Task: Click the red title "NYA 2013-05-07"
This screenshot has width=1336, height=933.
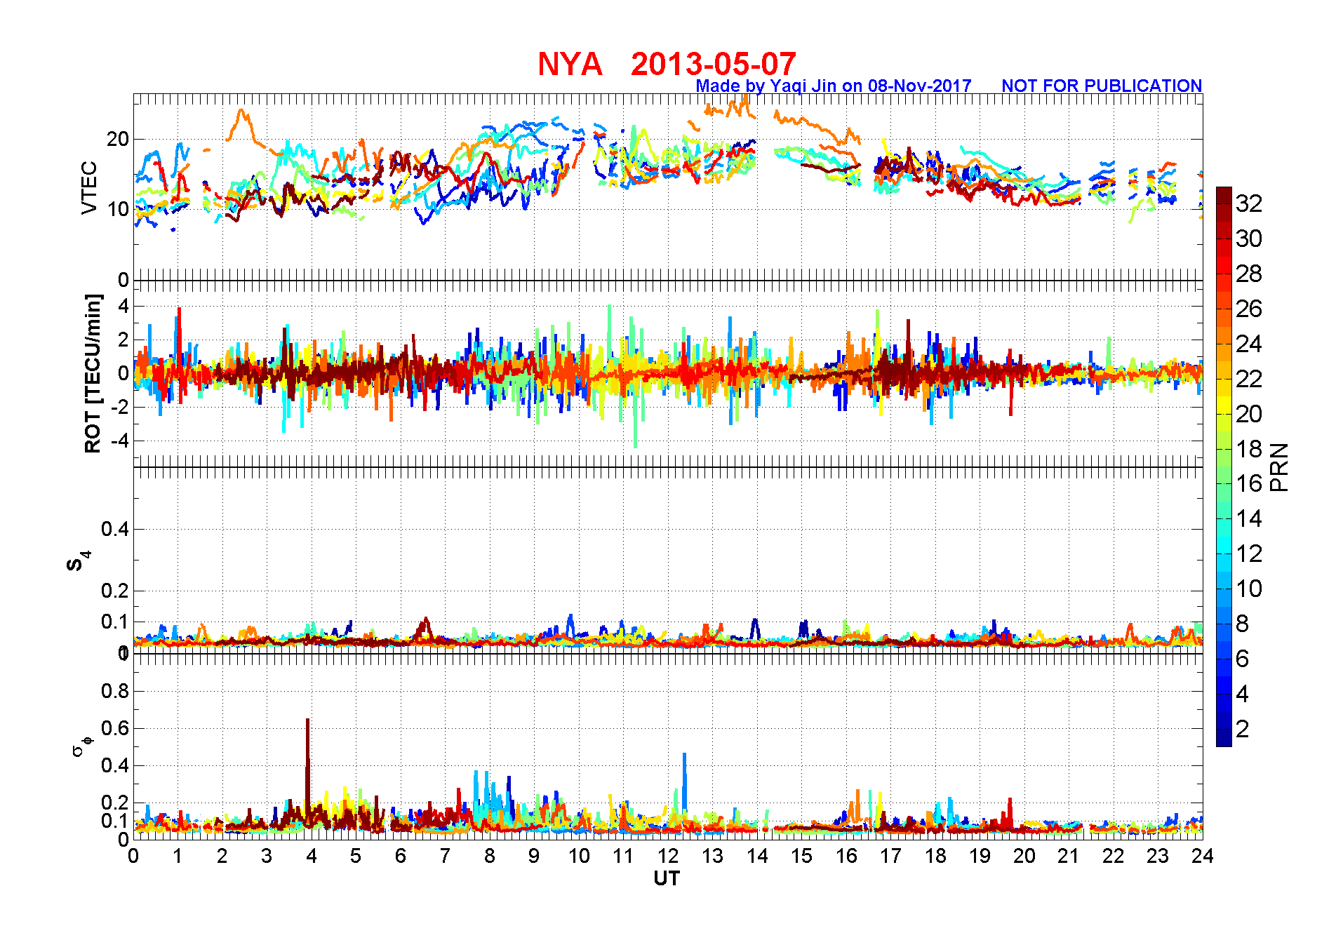Action: (x=667, y=65)
